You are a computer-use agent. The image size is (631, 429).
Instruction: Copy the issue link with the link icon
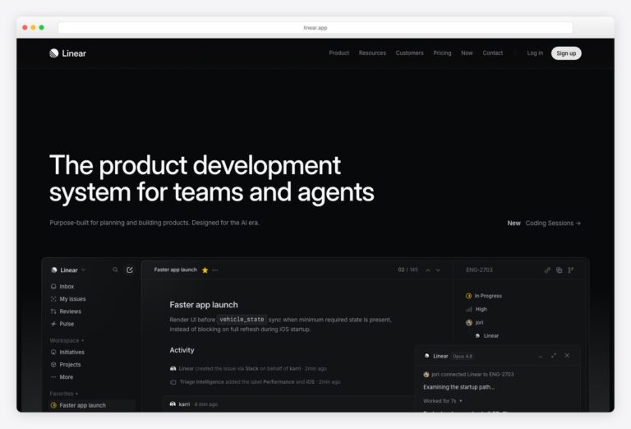pos(547,270)
